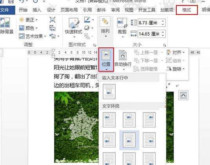This screenshot has height=165, width=210.
Task: Select middle-left text wrapping position
Action: [x=109, y=140]
